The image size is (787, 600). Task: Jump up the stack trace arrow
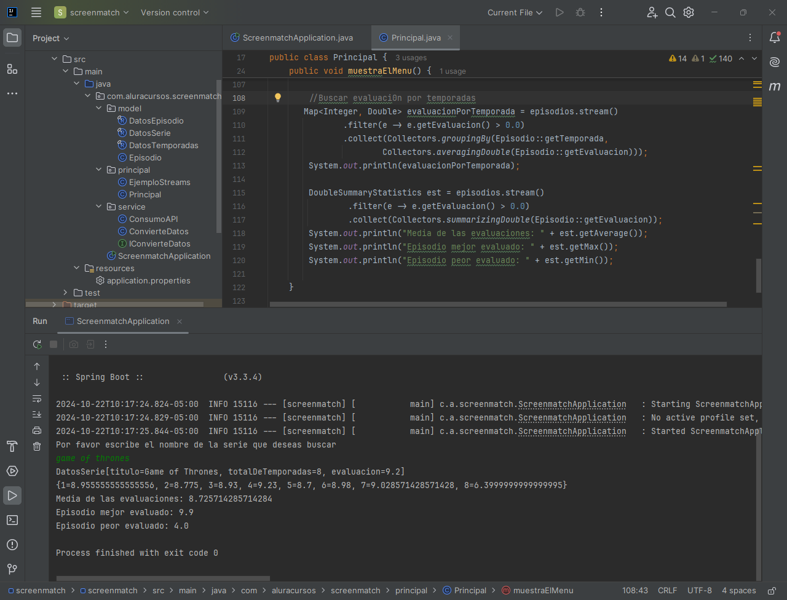tap(37, 366)
